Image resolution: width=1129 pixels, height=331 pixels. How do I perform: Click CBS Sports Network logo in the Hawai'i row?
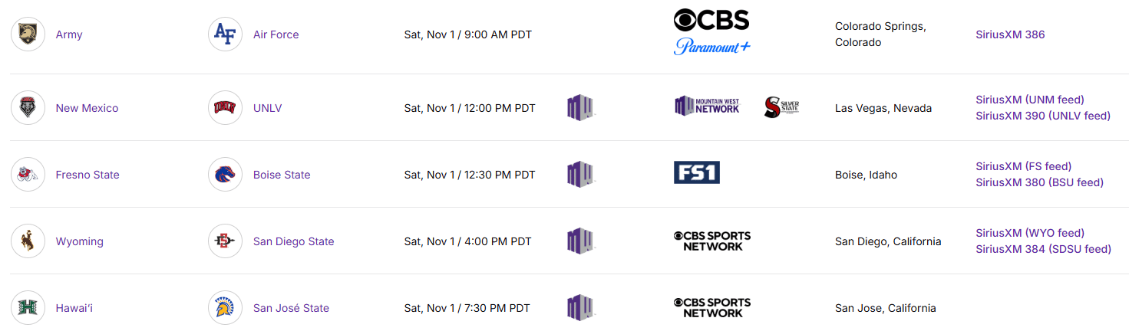(x=712, y=307)
